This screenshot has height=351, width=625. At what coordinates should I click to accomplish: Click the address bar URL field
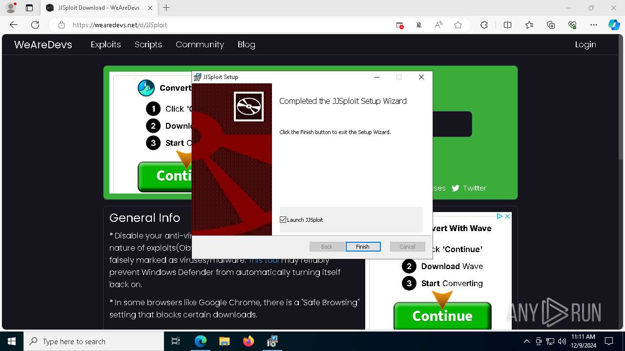(x=229, y=25)
